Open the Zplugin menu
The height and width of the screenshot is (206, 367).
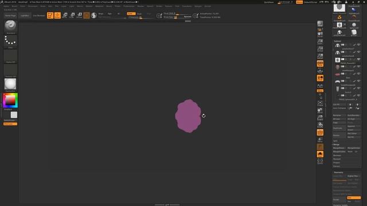198,6
